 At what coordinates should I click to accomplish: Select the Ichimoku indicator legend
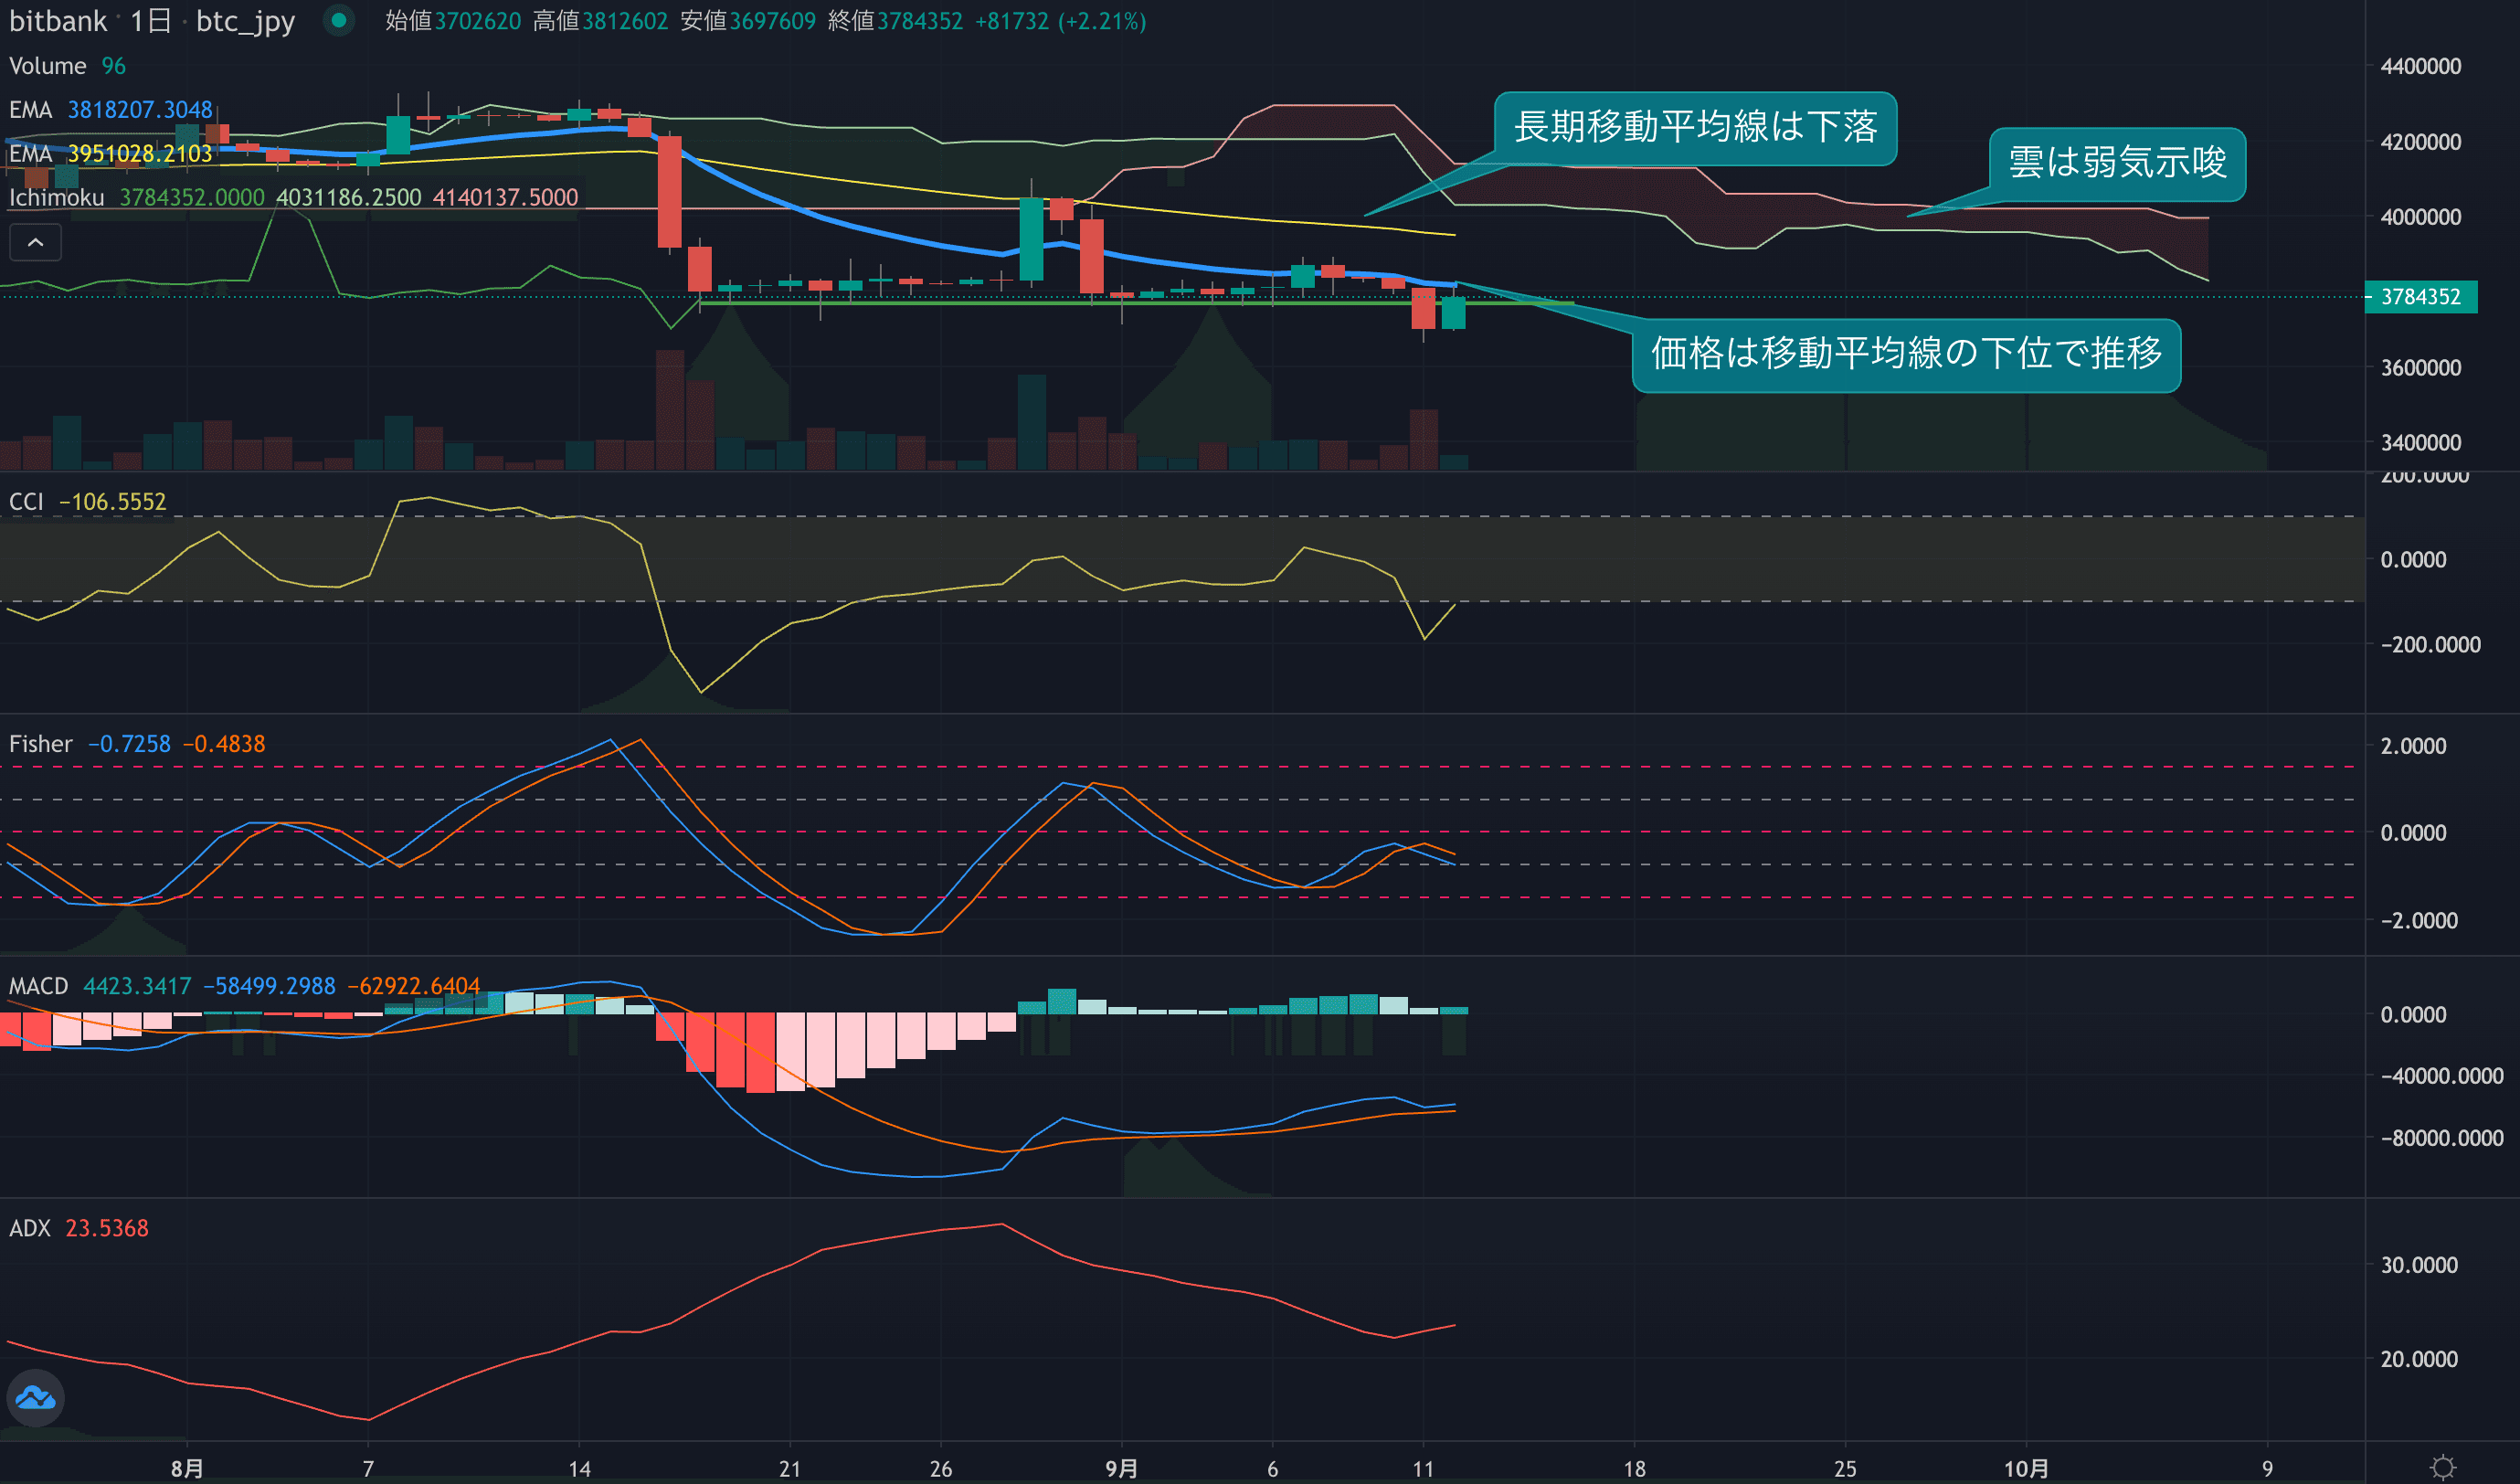[56, 198]
